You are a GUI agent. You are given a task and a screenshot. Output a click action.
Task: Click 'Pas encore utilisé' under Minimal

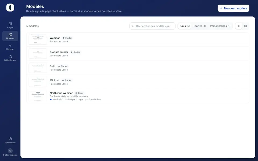[59, 84]
